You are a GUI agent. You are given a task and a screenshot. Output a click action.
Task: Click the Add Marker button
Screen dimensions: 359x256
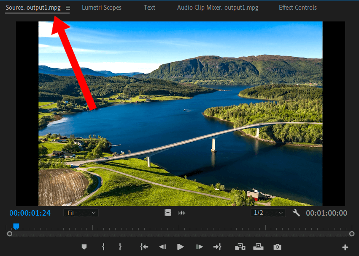(x=84, y=247)
